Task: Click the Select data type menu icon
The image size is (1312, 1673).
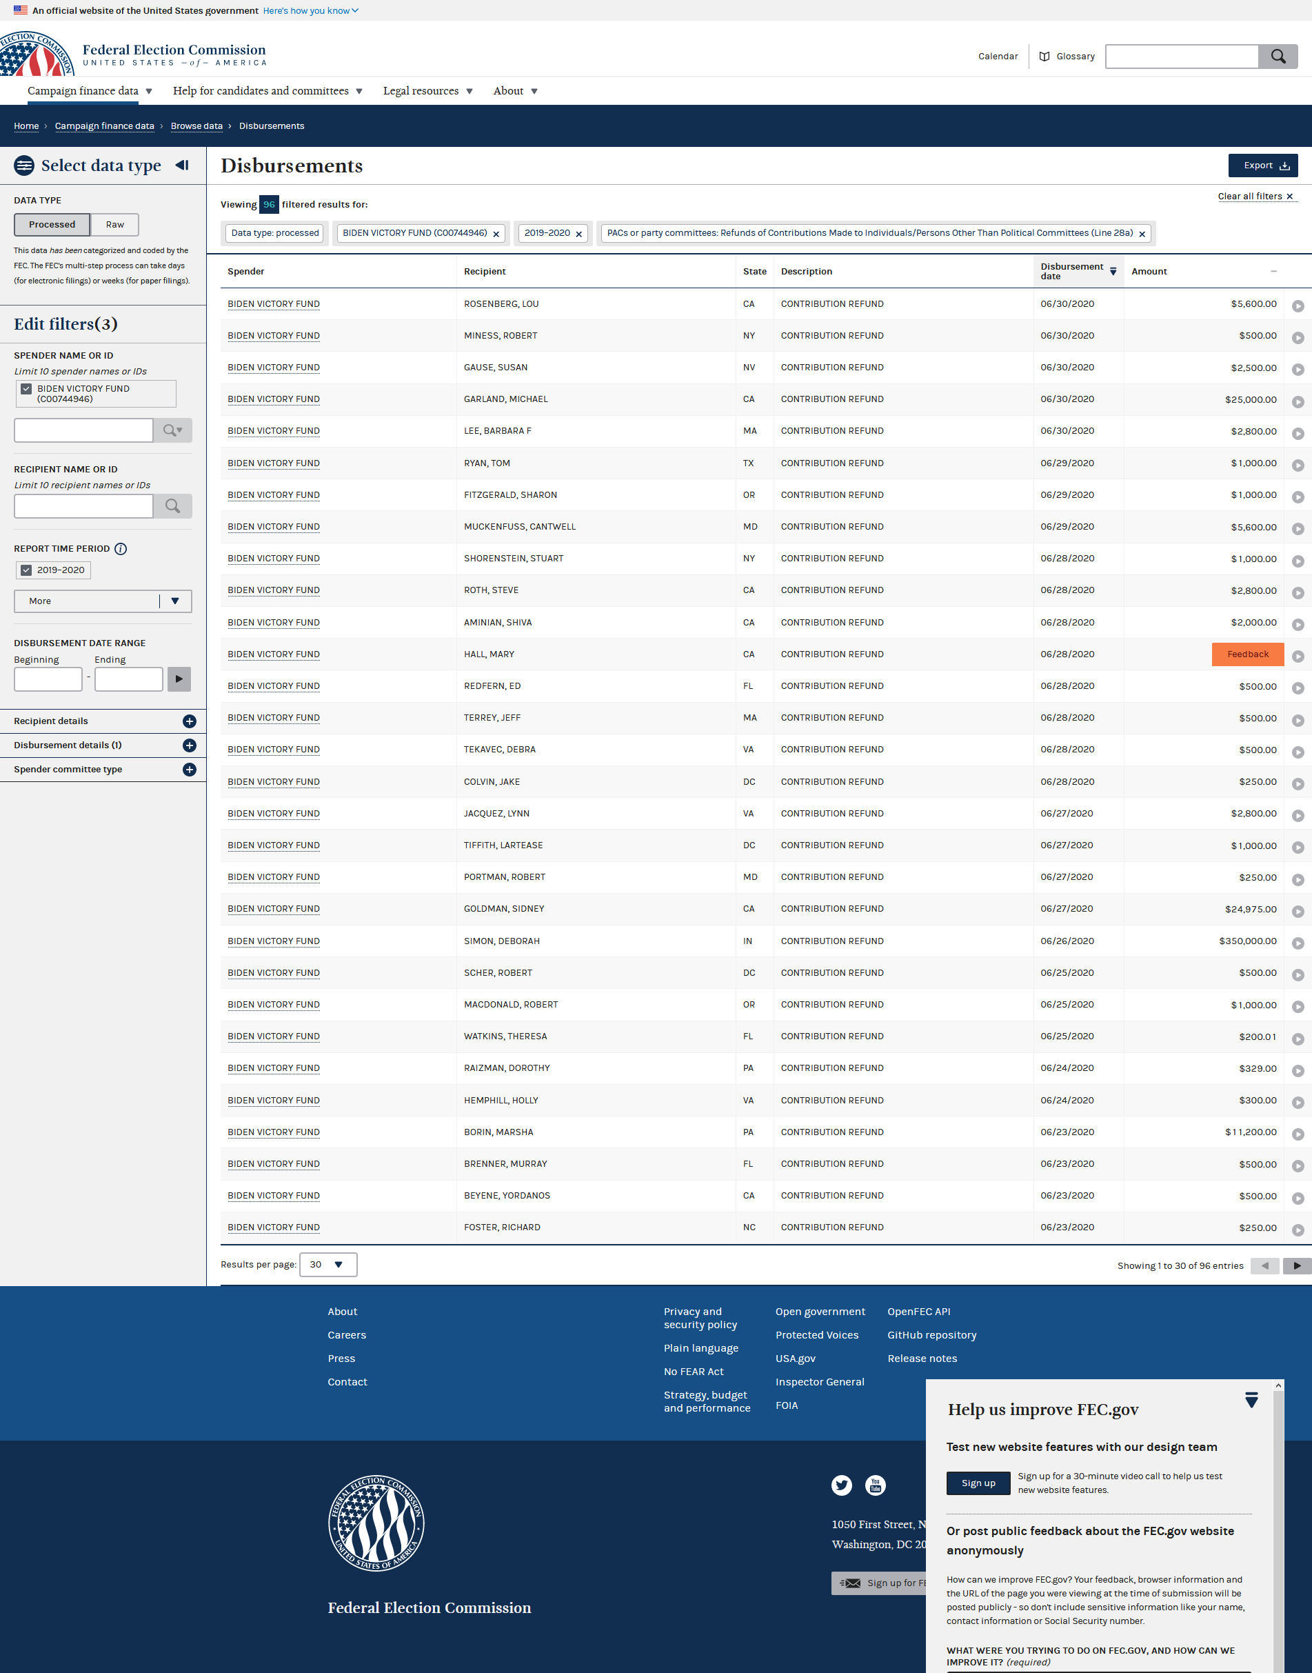Action: point(25,165)
